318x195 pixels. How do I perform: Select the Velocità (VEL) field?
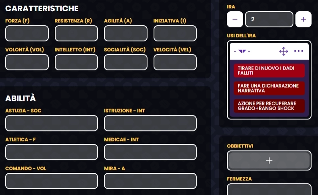(175, 62)
